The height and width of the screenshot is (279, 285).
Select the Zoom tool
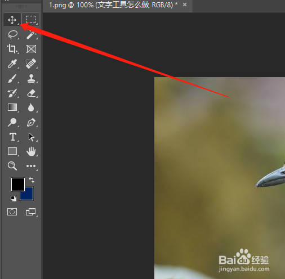[12, 166]
